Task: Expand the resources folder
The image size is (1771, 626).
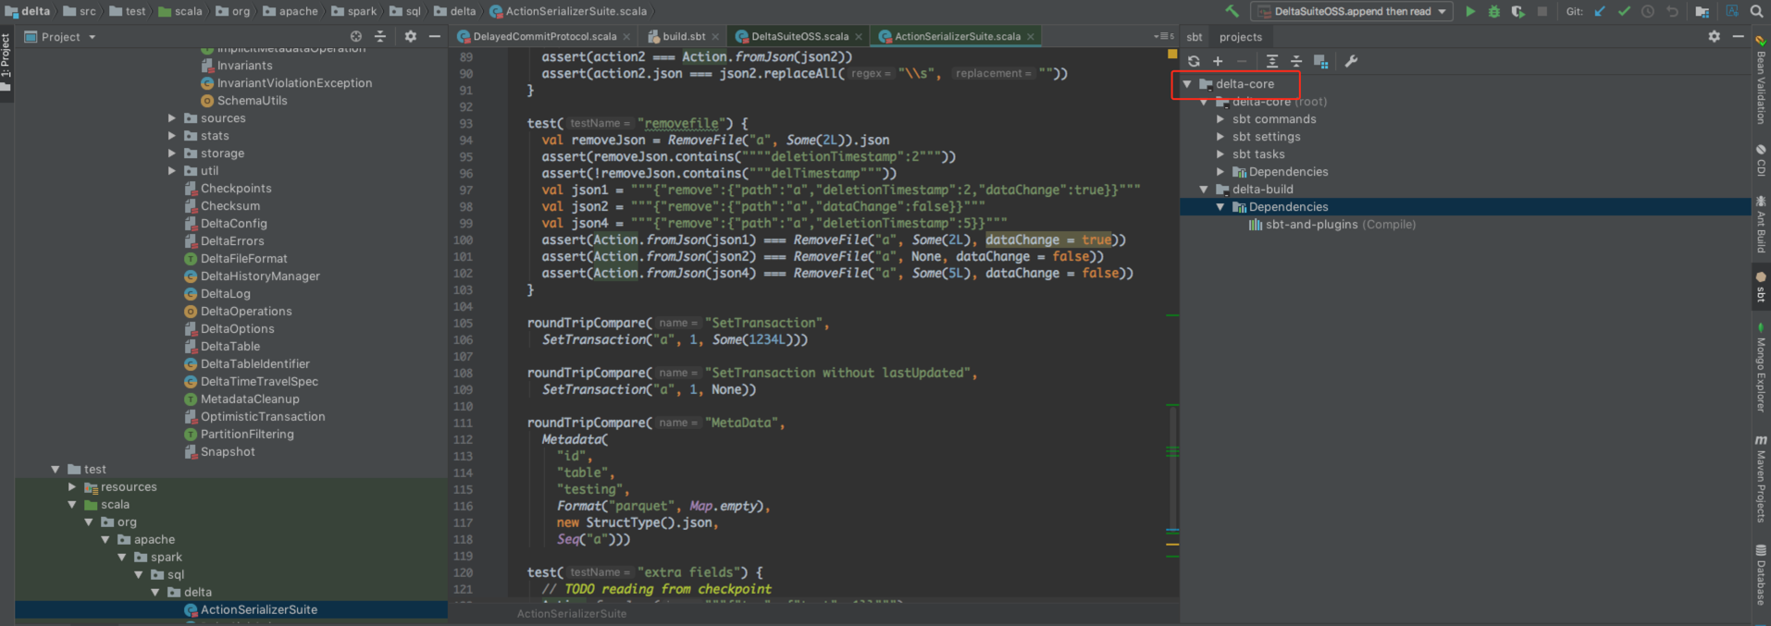Action: click(x=71, y=487)
